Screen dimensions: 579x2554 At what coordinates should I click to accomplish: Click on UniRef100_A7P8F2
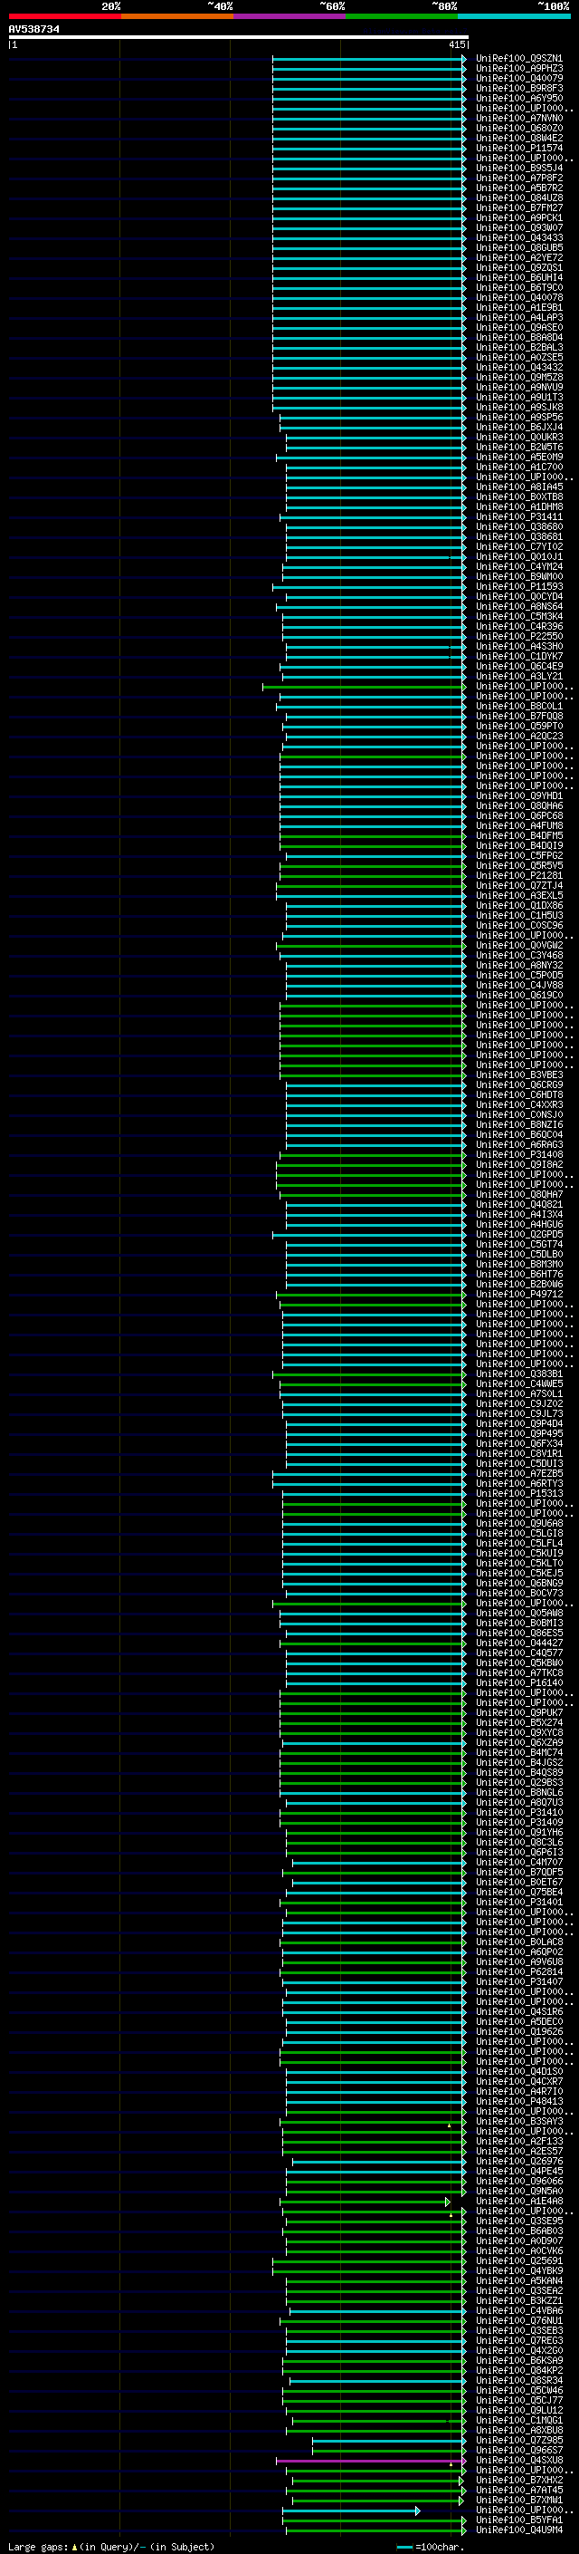[x=518, y=178]
